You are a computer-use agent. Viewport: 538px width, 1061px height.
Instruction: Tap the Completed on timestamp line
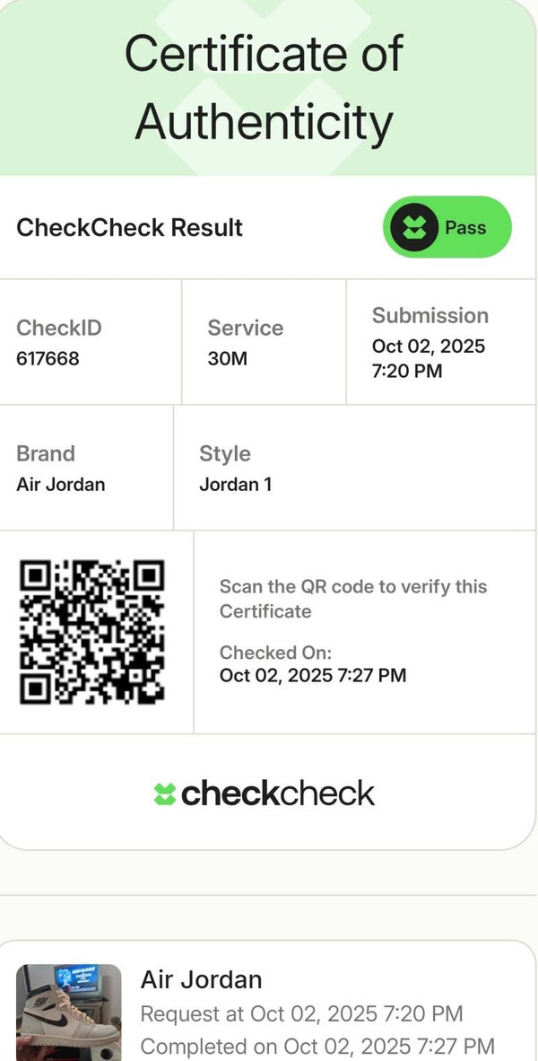[x=317, y=1047]
